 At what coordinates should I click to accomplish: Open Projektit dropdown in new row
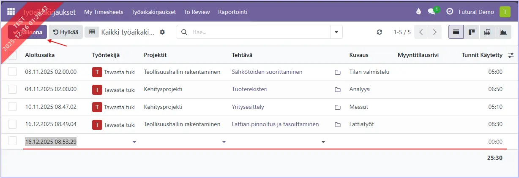[x=224, y=142]
